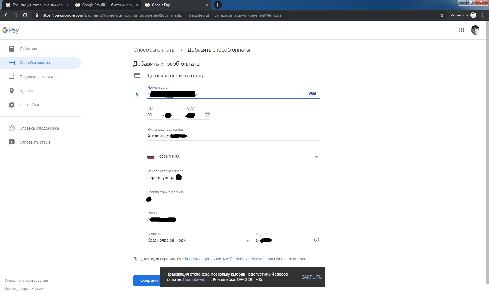Screen dimensions: 489x294
Task: Click Способы оплаты breadcrumb link
Action: pyautogui.click(x=154, y=50)
